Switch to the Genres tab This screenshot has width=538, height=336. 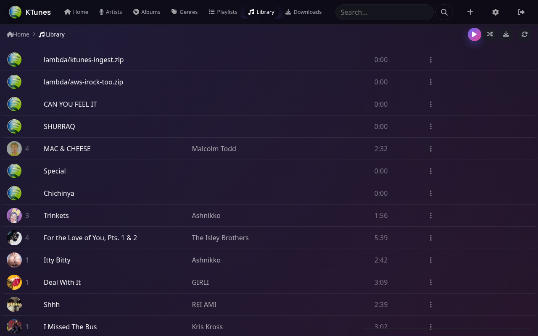[x=185, y=12]
